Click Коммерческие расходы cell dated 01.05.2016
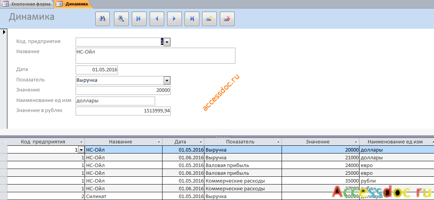This screenshot has height=200, width=434. 243,181
